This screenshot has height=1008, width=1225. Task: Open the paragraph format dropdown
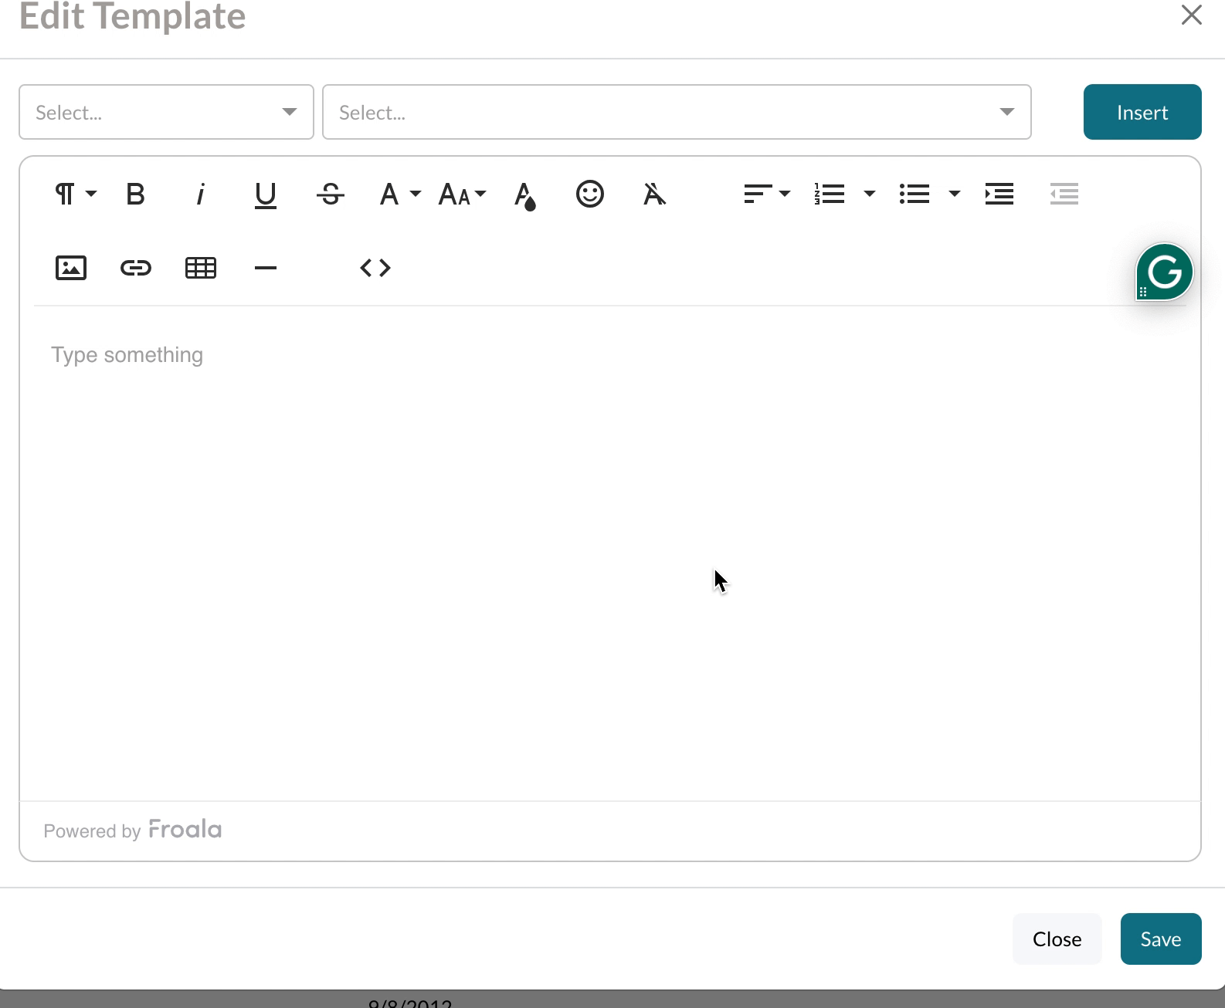click(74, 194)
